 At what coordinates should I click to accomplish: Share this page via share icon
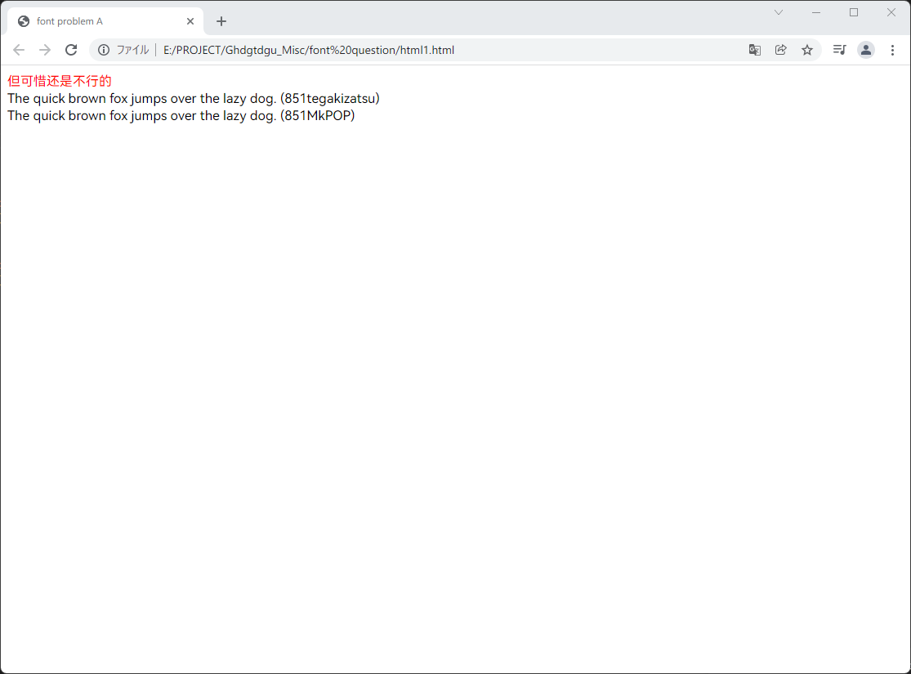(x=781, y=50)
